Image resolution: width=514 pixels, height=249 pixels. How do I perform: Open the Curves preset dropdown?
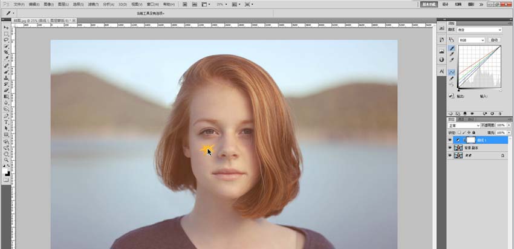coord(480,30)
